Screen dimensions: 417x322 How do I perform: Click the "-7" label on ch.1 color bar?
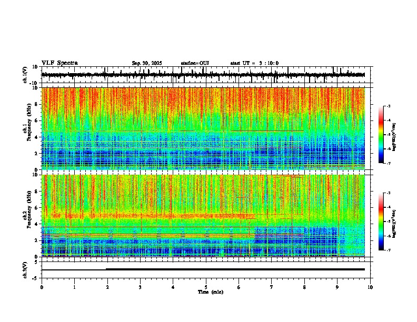[x=389, y=163]
